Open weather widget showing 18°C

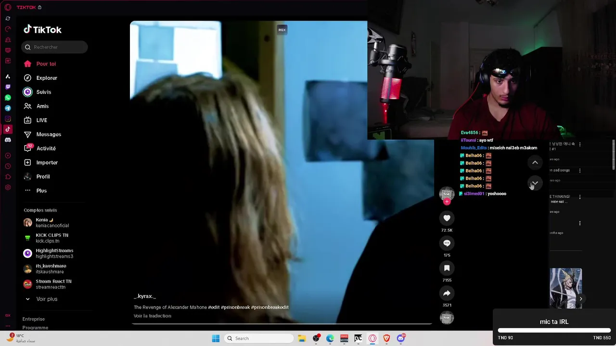21,338
